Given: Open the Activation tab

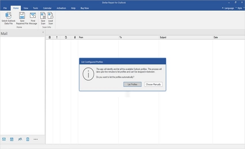Looking at the screenshot, I should coord(61,8).
